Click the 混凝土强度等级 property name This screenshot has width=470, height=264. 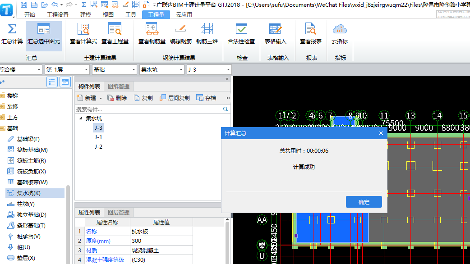click(105, 260)
